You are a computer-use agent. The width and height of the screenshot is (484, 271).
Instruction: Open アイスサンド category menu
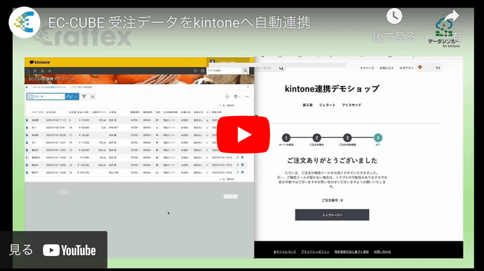click(x=352, y=105)
